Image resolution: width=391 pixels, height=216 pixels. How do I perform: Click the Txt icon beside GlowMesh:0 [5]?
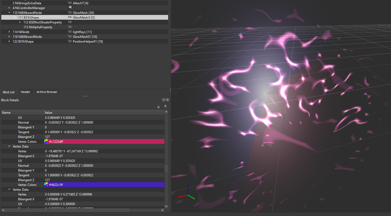pyautogui.click(x=70, y=17)
